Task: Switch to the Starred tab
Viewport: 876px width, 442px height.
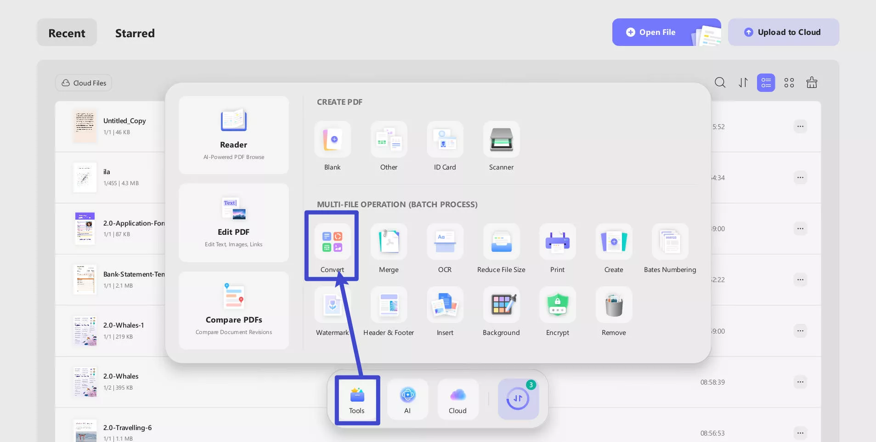Action: tap(135, 33)
